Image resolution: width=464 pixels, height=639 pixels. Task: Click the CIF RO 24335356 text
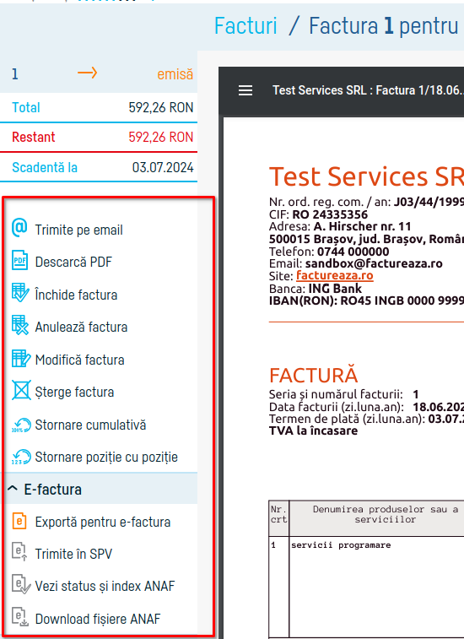pyautogui.click(x=318, y=214)
